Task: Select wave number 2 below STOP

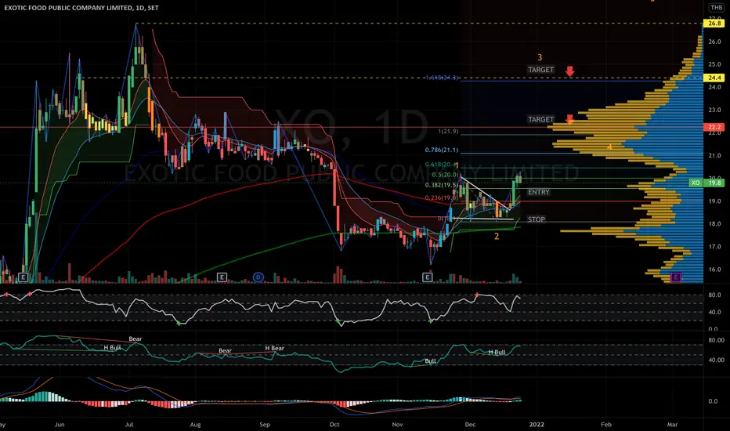Action: [x=497, y=236]
